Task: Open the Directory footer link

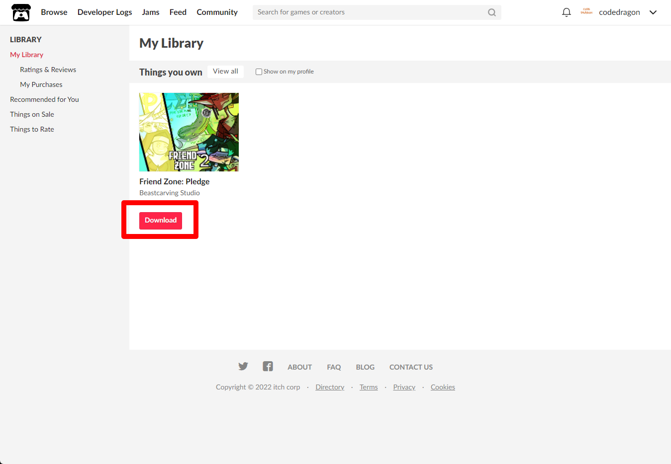Action: [330, 387]
